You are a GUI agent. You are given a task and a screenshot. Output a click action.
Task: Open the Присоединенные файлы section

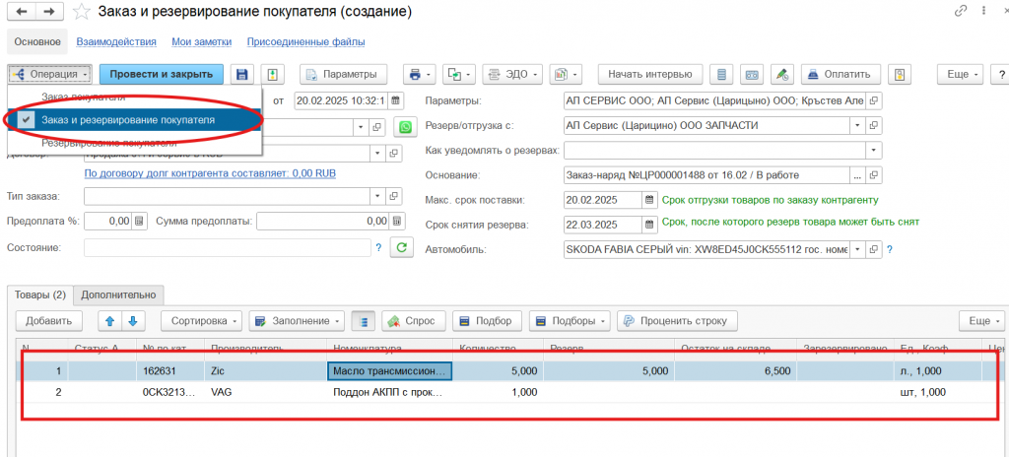305,42
